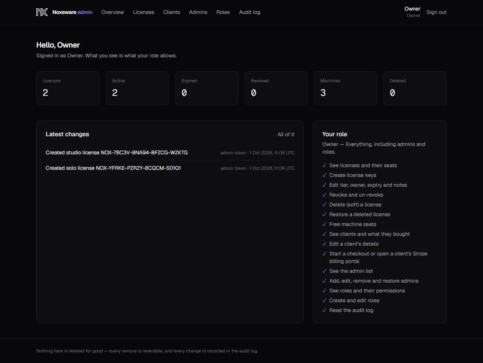The height and width of the screenshot is (363, 483).
Task: Click checkmark beside 'Free machine seats'
Action: click(324, 224)
